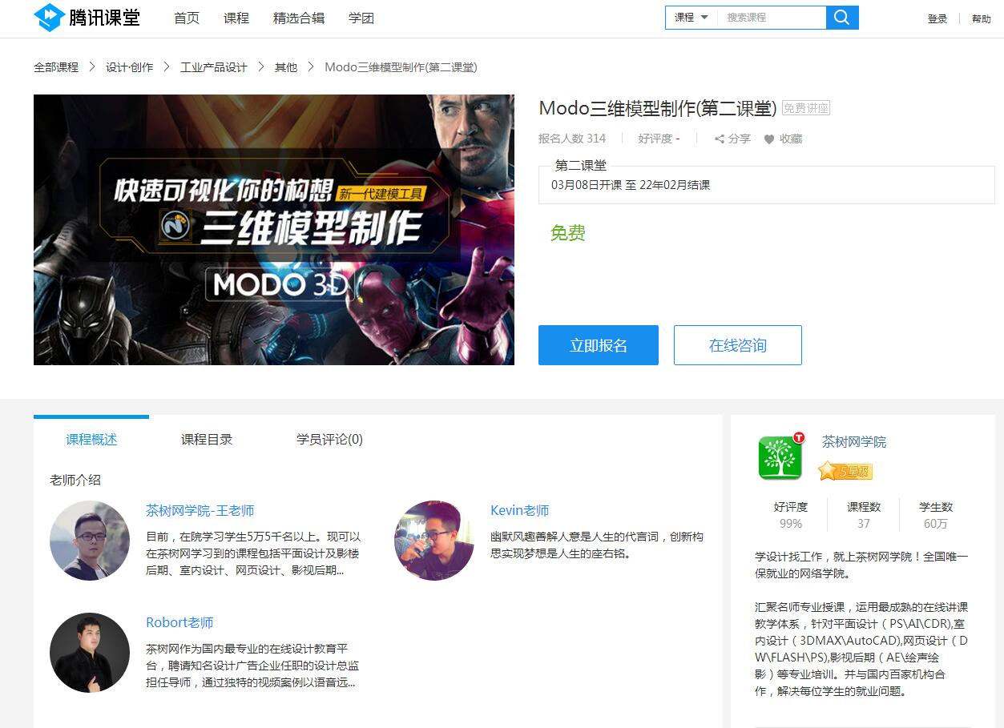Screen dimensions: 1004x728
Task: Open the 课程 search category dropdown
Action: pyautogui.click(x=691, y=18)
